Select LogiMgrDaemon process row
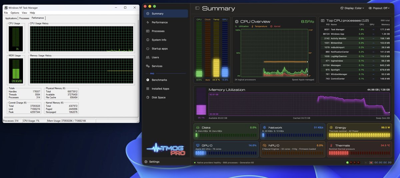400x178 pixels. tap(355, 56)
